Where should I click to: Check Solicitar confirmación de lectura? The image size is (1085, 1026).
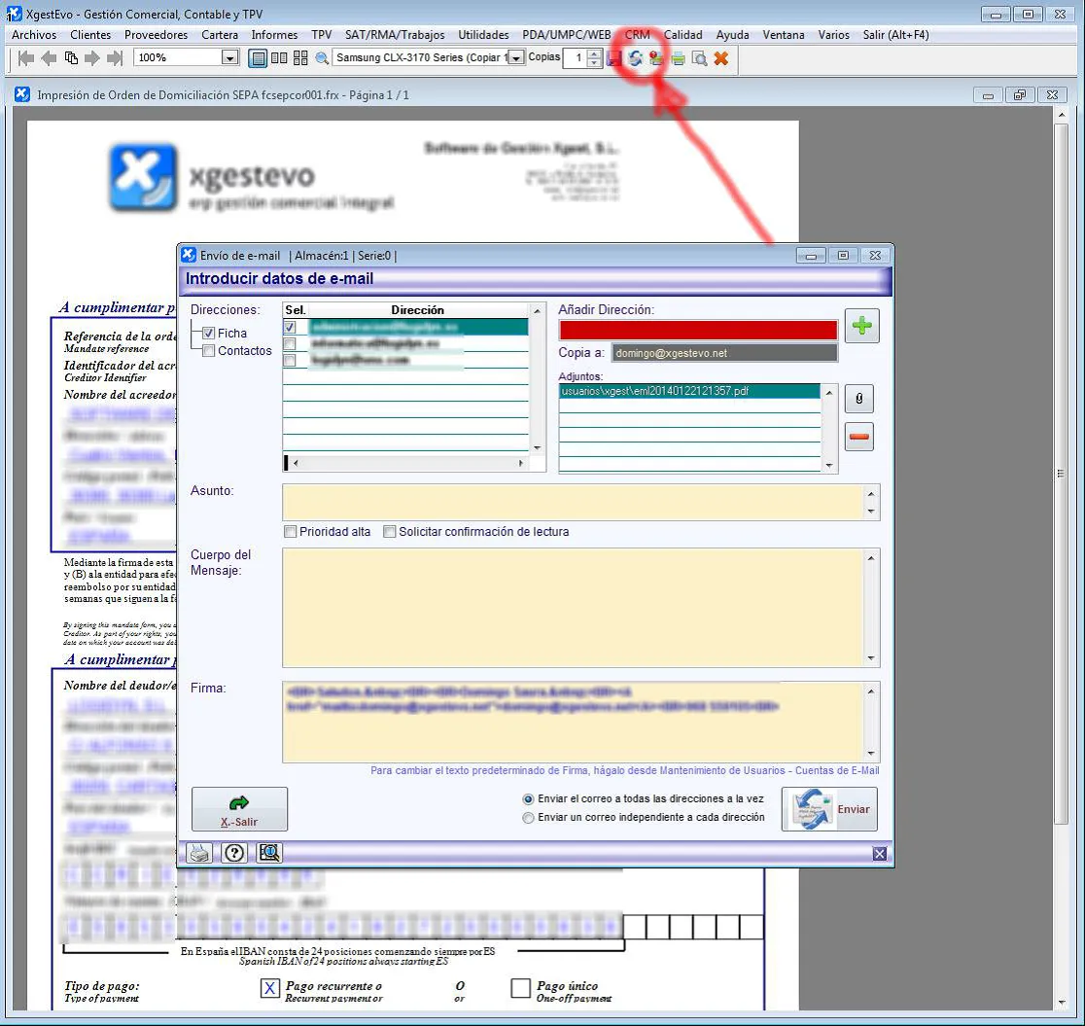point(390,532)
